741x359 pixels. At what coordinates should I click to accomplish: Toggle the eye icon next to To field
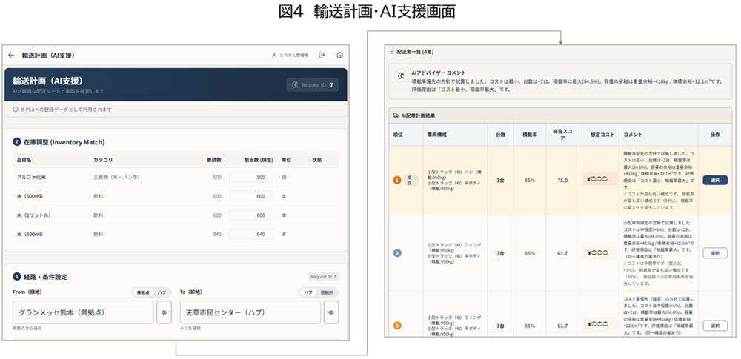pos(331,312)
